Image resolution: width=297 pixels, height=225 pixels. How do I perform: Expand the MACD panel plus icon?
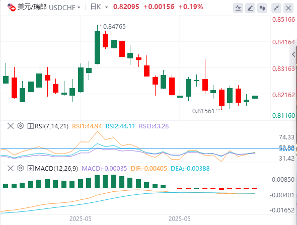(x=30, y=168)
